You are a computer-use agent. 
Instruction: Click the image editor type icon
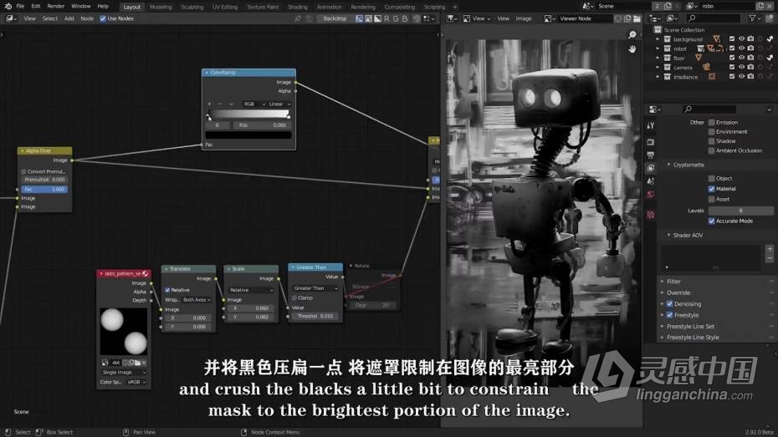(x=451, y=18)
